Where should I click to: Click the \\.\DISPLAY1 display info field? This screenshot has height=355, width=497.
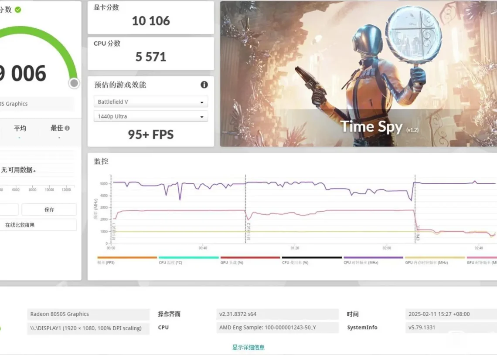[89, 328]
